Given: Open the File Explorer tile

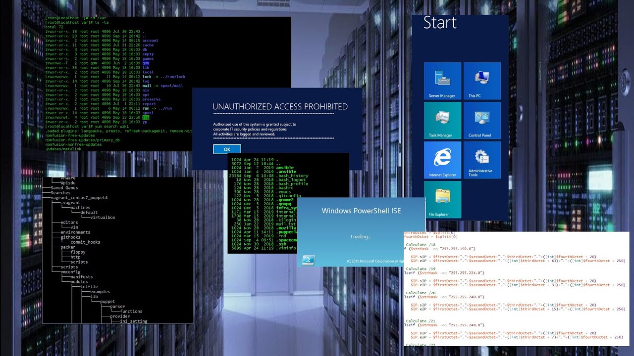Looking at the screenshot, I should (x=442, y=199).
